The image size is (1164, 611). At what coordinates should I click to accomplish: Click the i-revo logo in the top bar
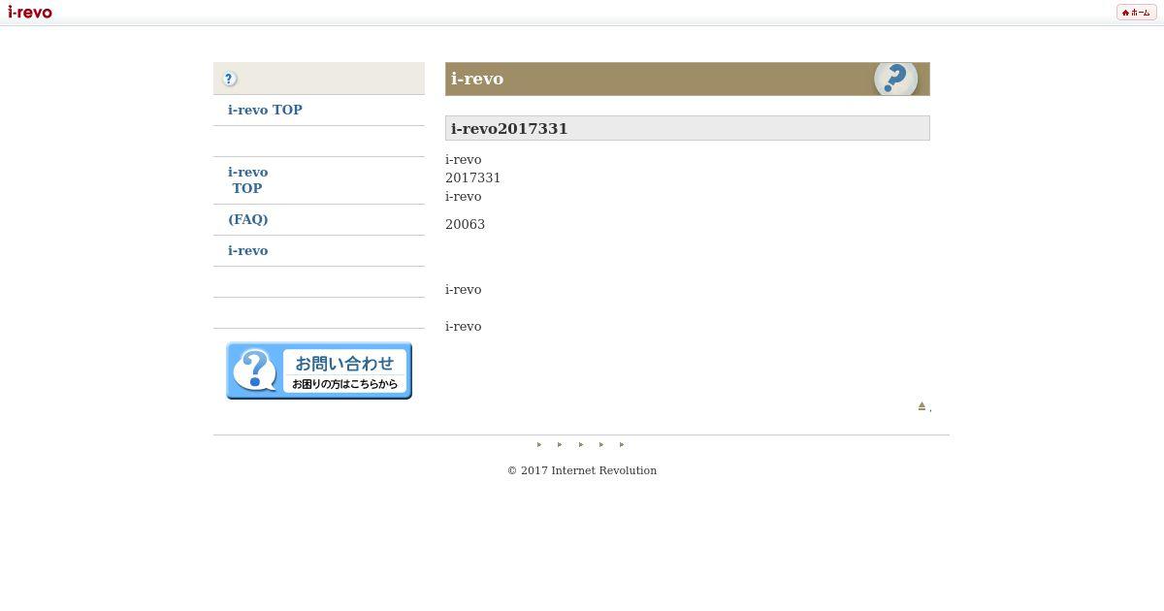click(x=29, y=12)
